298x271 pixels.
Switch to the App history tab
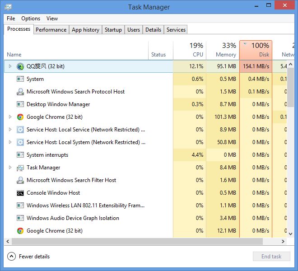click(85, 30)
